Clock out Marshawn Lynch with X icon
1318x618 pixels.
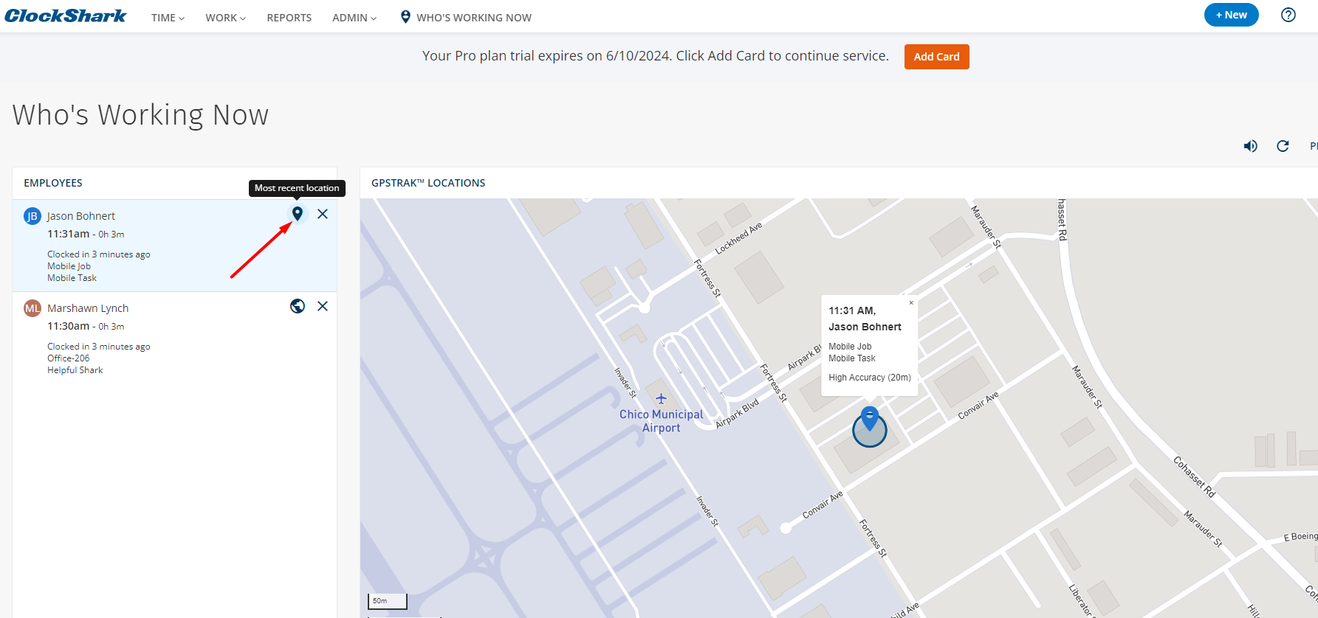[x=323, y=306]
